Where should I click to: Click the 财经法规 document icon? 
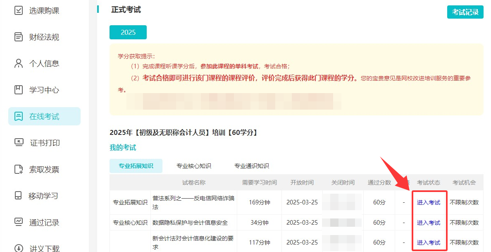pyautogui.click(x=19, y=37)
